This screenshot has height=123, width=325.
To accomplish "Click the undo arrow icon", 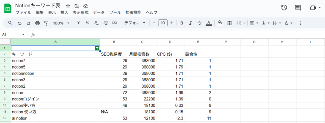I will coord(20,23).
